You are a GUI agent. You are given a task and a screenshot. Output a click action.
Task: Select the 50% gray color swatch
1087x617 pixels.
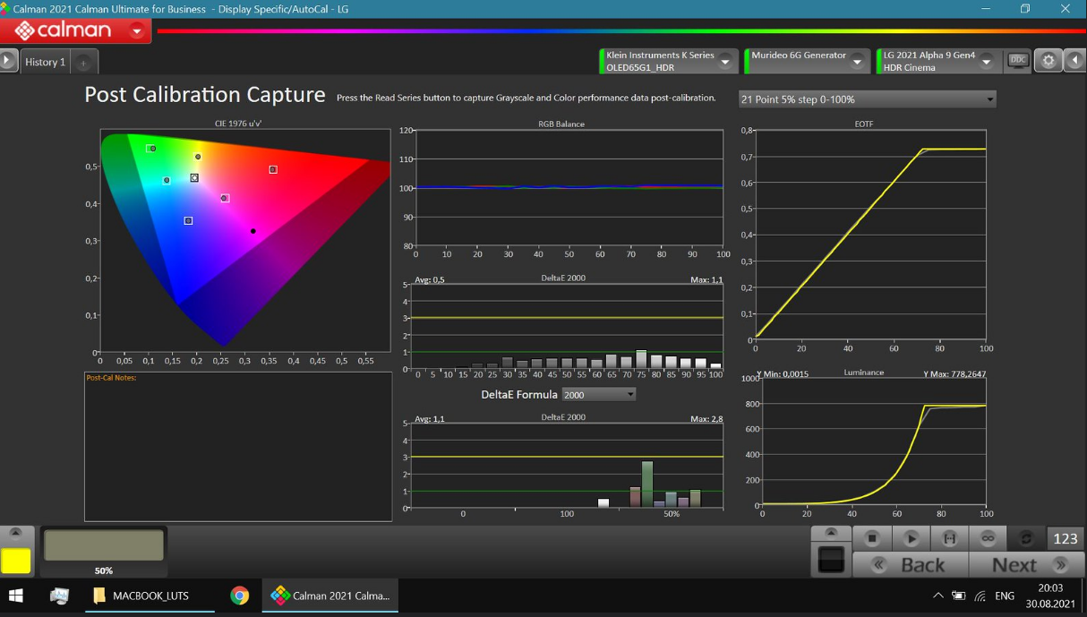point(104,546)
